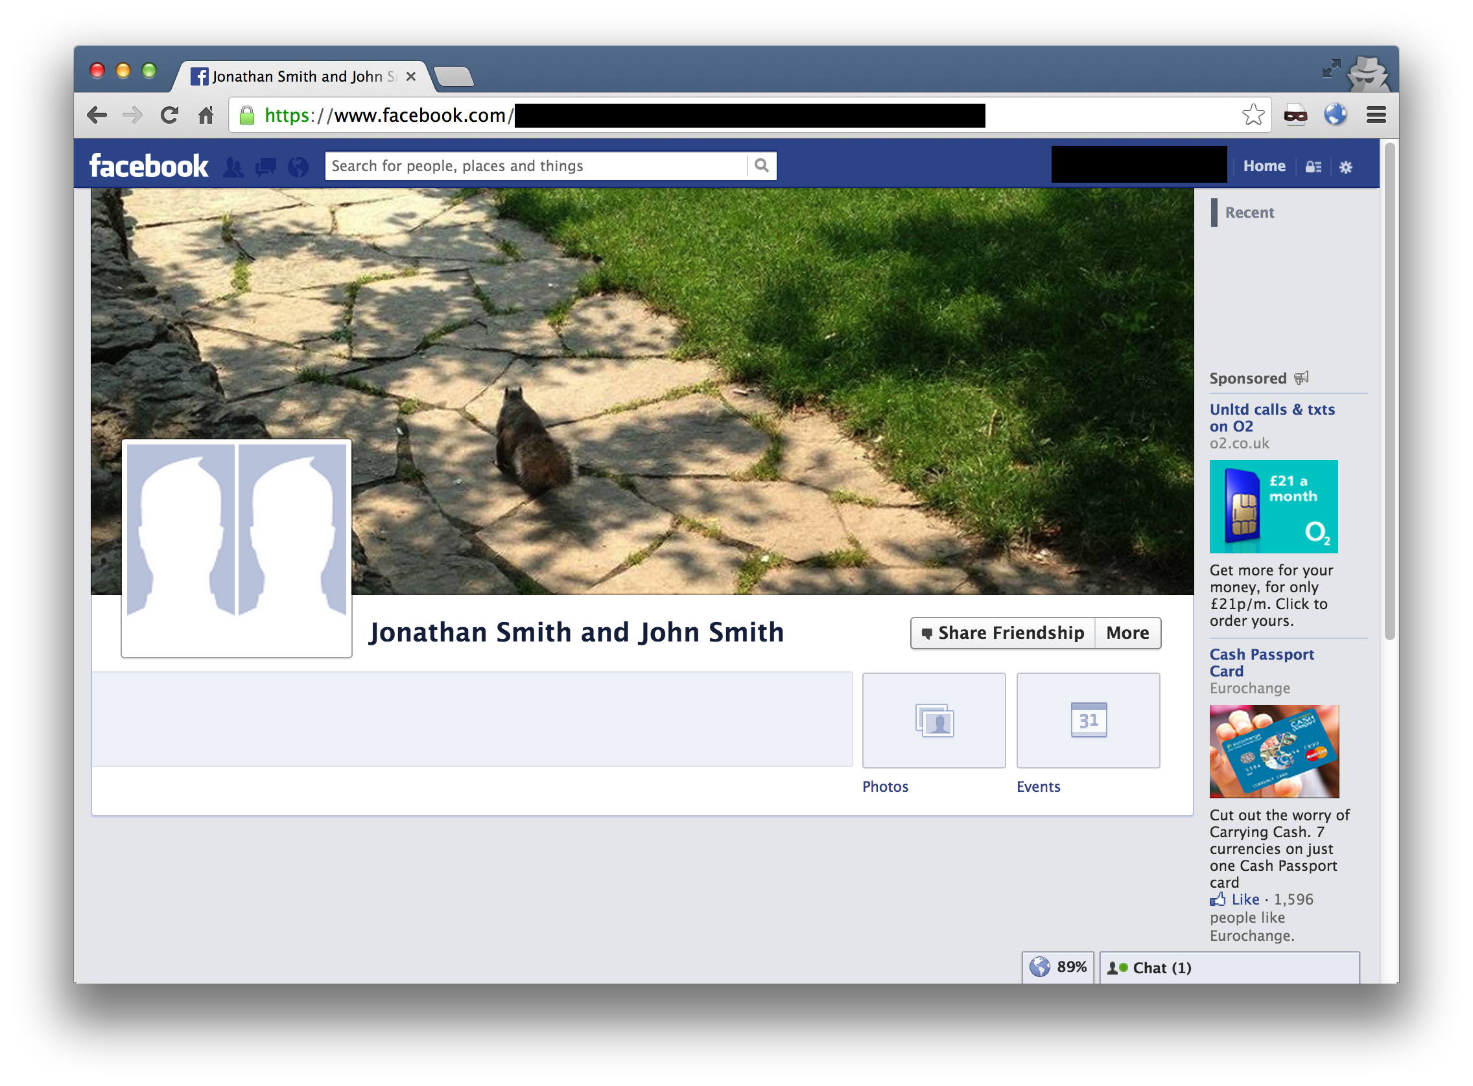Click the globe icon next to 89%

[1040, 967]
